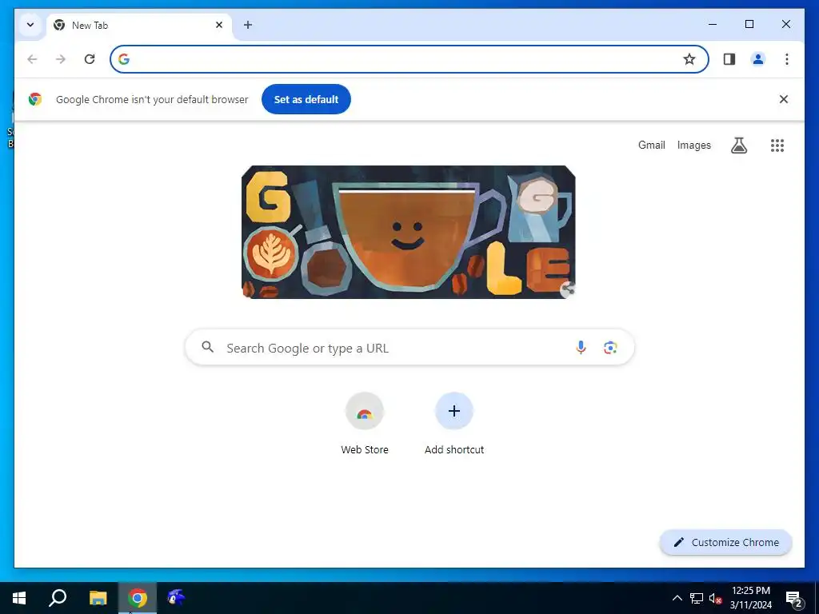This screenshot has height=614, width=819.
Task: Open the Chrome profile avatar
Action: (758, 59)
